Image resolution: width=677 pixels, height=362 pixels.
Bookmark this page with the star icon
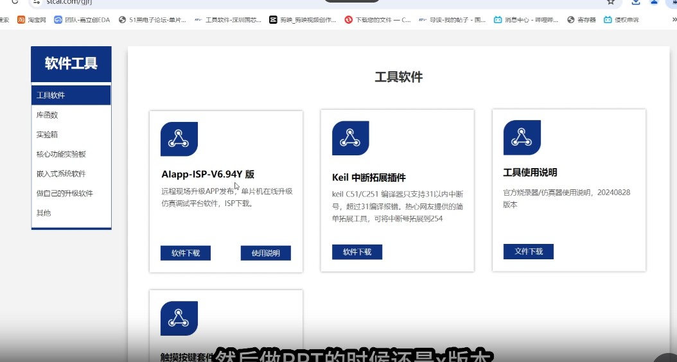click(x=610, y=2)
